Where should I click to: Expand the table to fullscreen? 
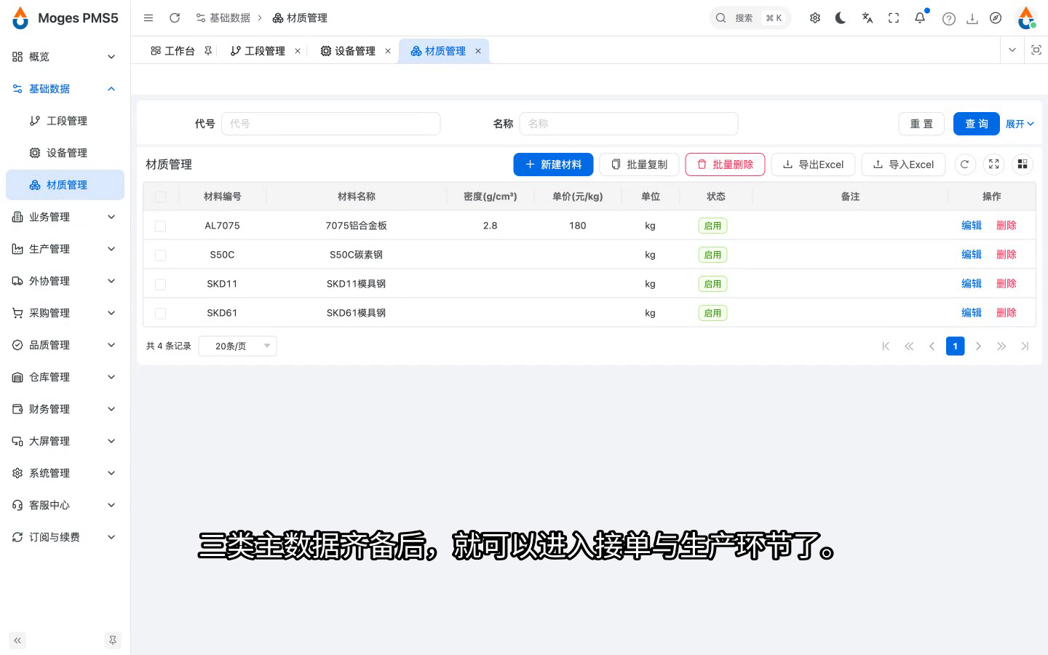993,164
